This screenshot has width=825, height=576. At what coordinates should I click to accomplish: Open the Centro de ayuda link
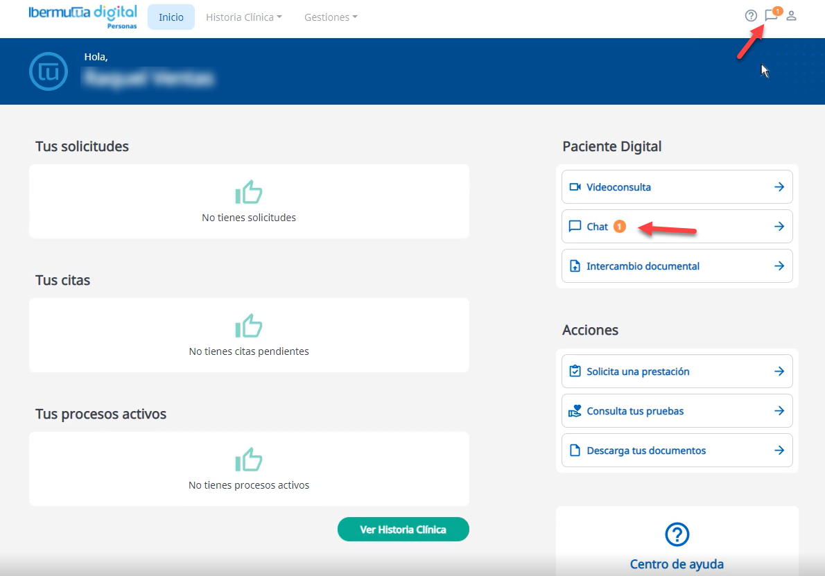click(x=677, y=564)
